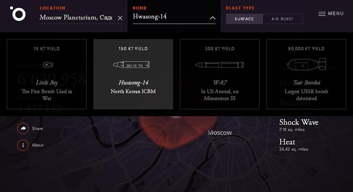Select the Shock Wave effect
Screen dimensions: 353x192
coord(299,122)
